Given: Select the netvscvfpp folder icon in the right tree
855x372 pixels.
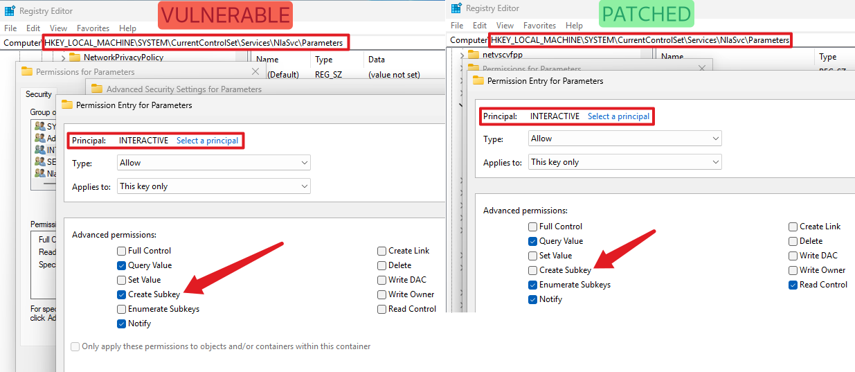Looking at the screenshot, I should 474,54.
